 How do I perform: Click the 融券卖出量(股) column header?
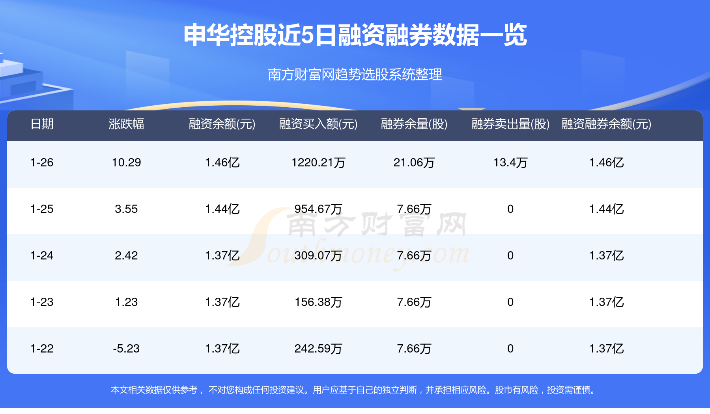point(510,124)
